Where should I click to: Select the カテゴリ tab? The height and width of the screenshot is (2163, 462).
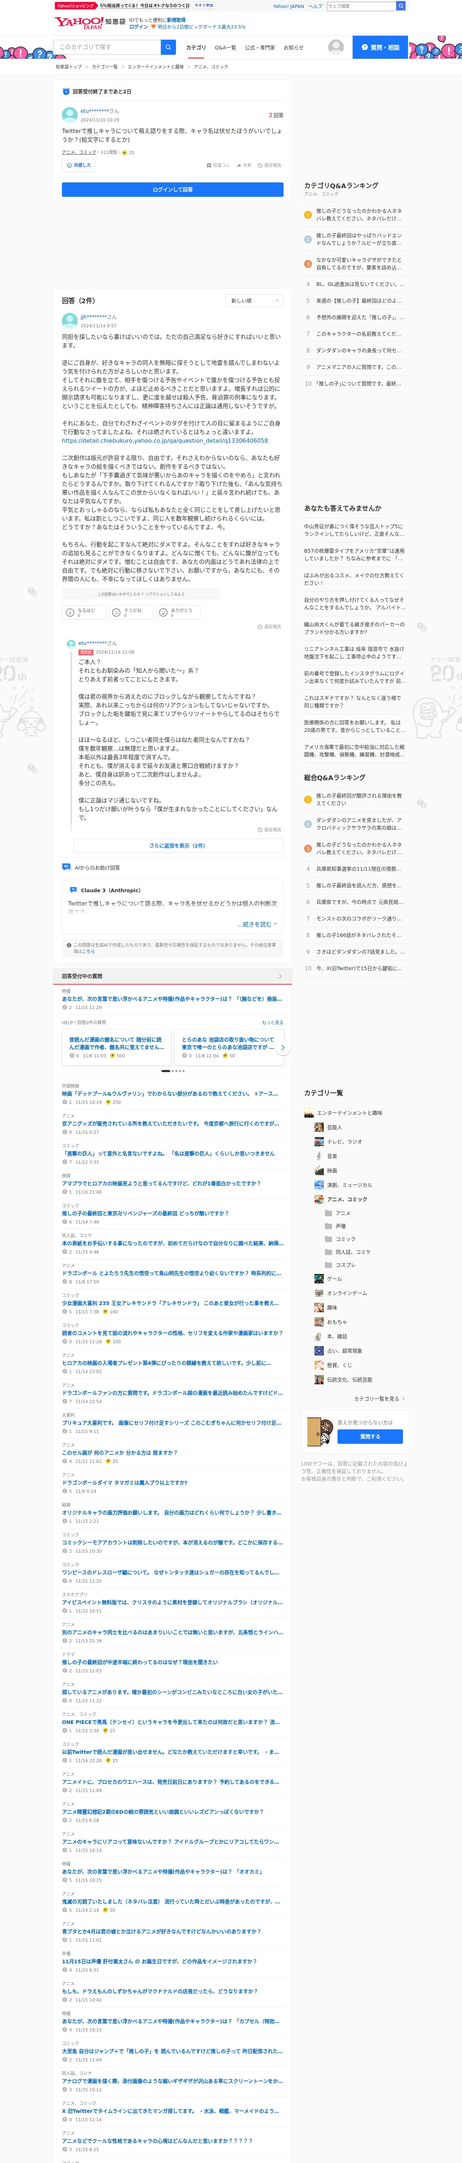(195, 48)
